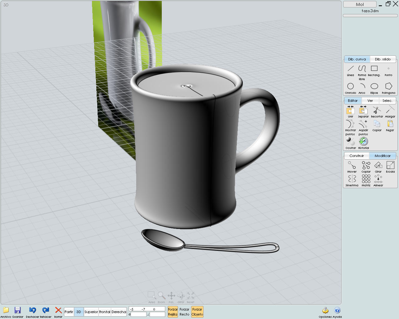Toggle Forzar Rejilla grid snap

coord(173,312)
